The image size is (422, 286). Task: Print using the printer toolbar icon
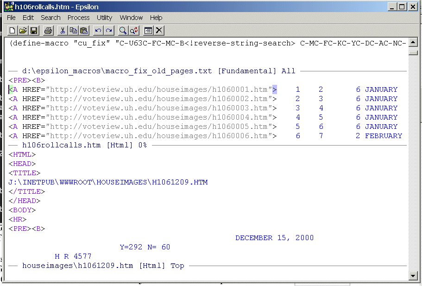coord(48,31)
